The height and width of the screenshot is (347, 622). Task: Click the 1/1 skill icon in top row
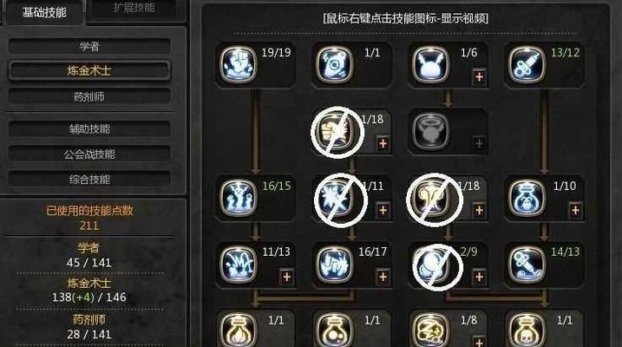coord(335,64)
